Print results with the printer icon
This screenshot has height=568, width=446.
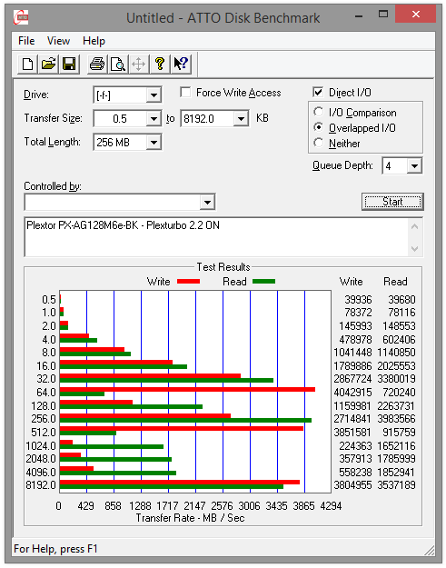97,65
